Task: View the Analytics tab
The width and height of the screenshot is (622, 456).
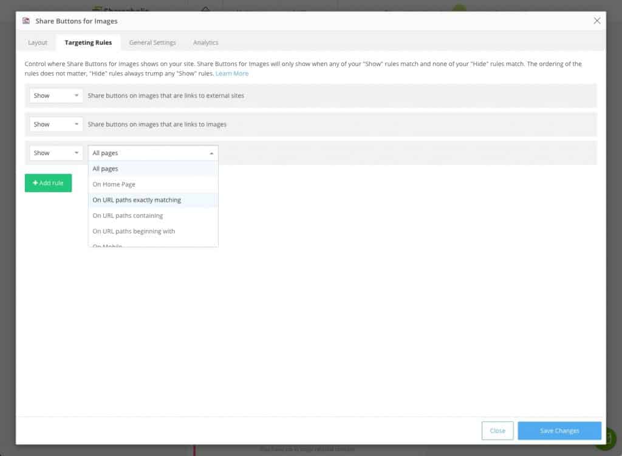Action: [205, 42]
